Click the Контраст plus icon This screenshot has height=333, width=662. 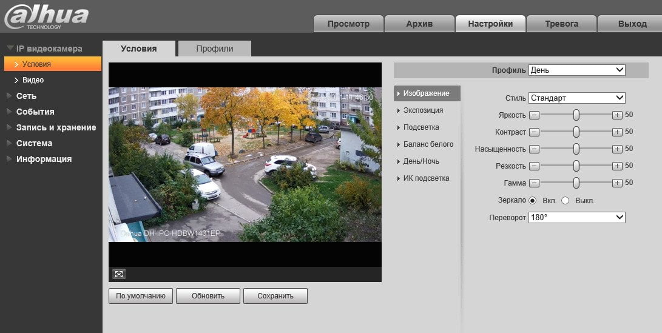click(x=617, y=132)
